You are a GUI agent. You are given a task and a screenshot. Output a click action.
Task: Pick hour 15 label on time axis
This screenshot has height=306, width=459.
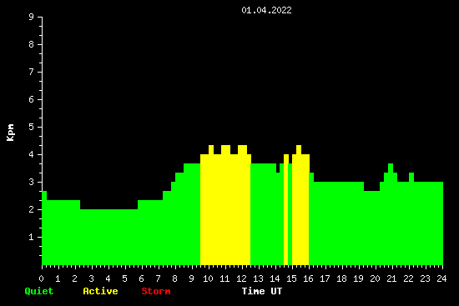(x=291, y=278)
